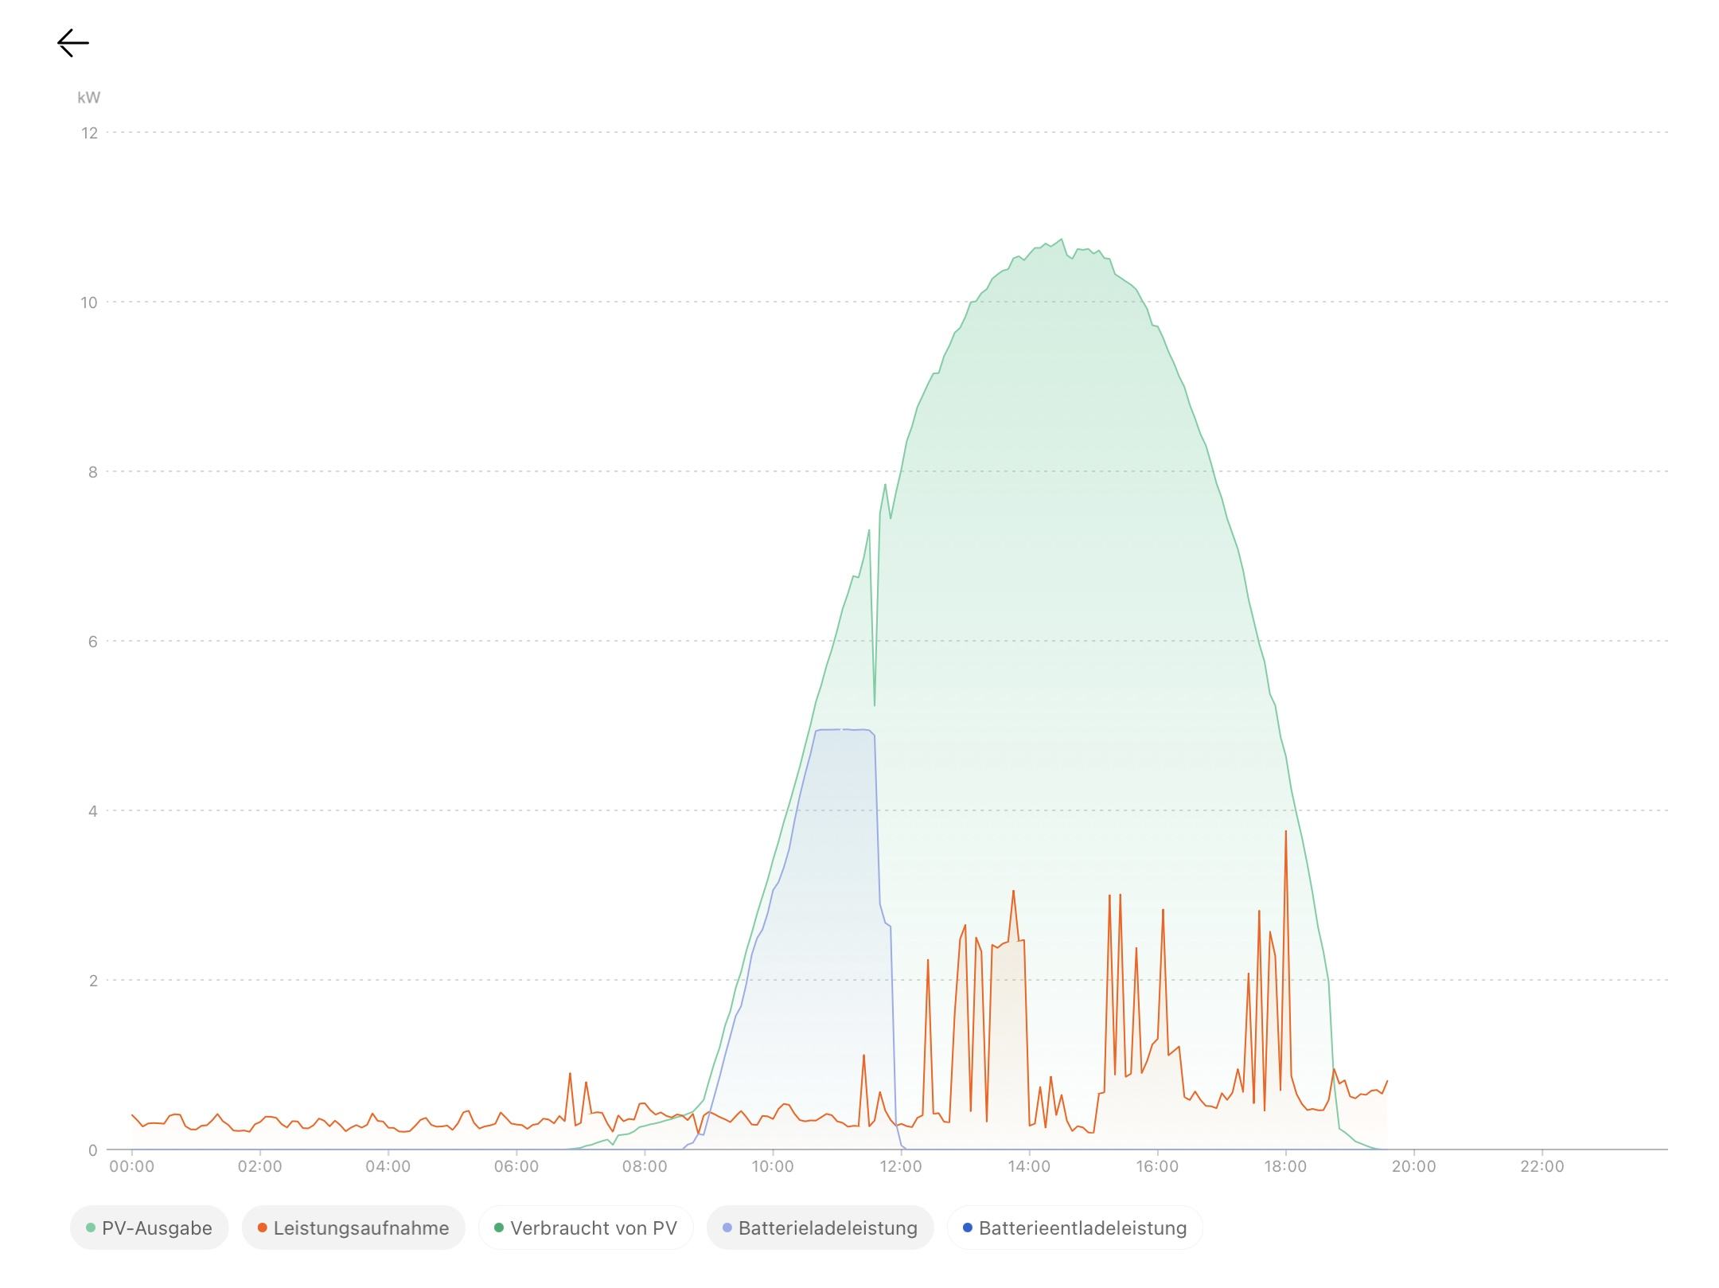Click the lavender Batterieladeleistung legend dot
The width and height of the screenshot is (1719, 1288).
point(727,1228)
